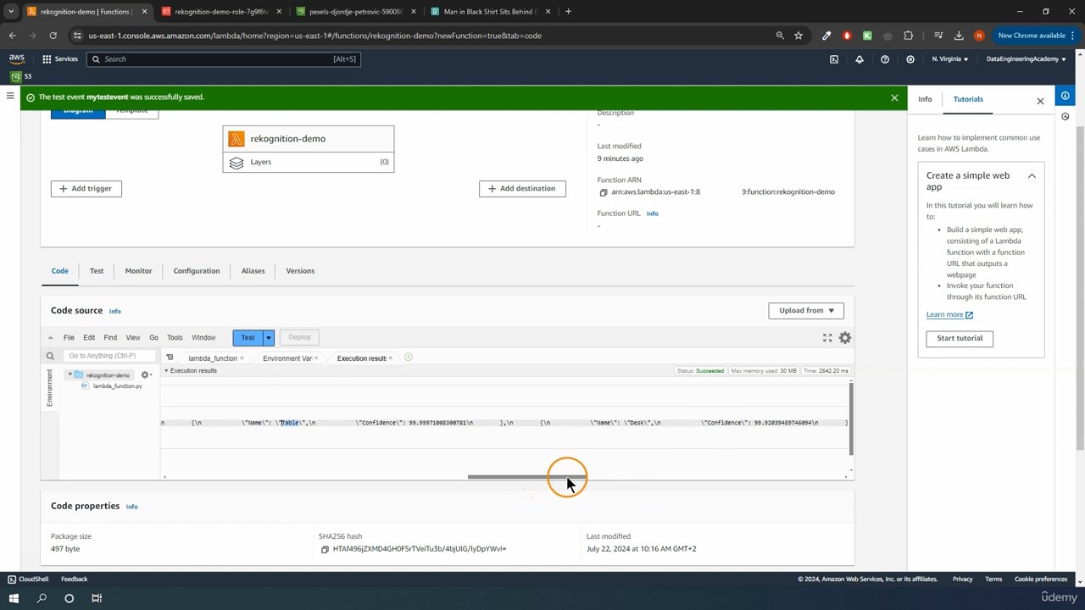Open Chrome downloads icon
Screen dimensions: 1085x610
click(x=959, y=36)
